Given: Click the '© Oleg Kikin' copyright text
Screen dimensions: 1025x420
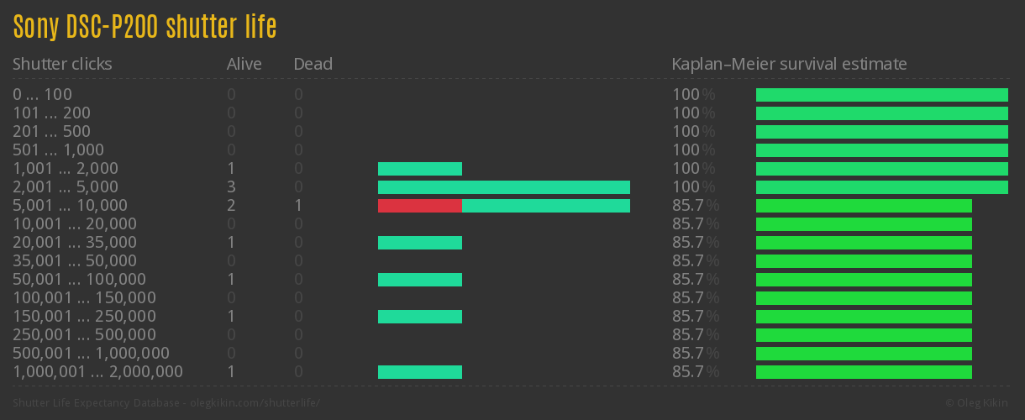Looking at the screenshot, I should pyautogui.click(x=979, y=403).
